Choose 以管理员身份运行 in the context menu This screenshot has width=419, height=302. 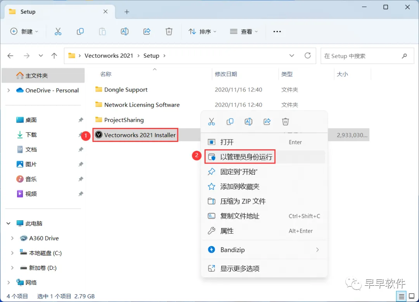[264, 157]
